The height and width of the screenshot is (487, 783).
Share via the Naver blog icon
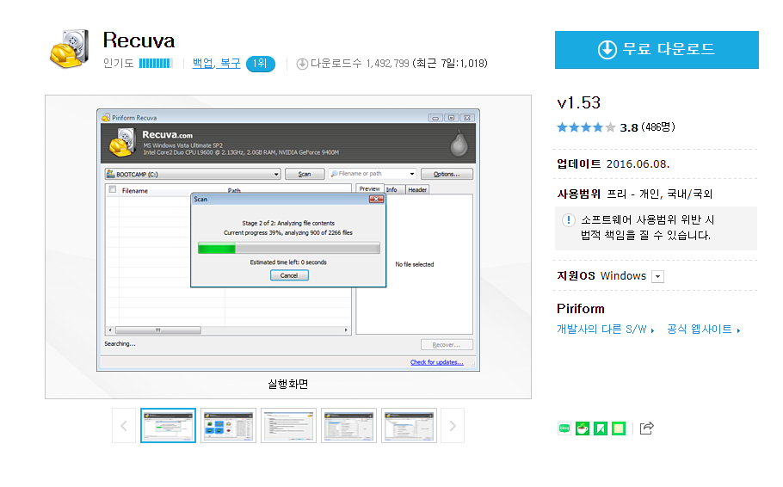click(x=564, y=428)
